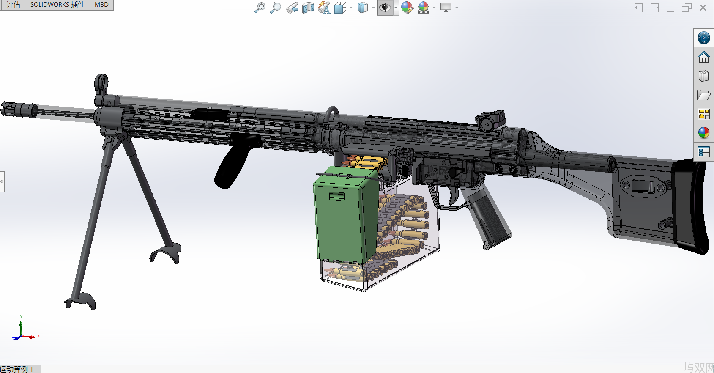Screen dimensions: 714x373
Task: Expand the Apply Scene dropdown arrow
Action: pos(434,8)
